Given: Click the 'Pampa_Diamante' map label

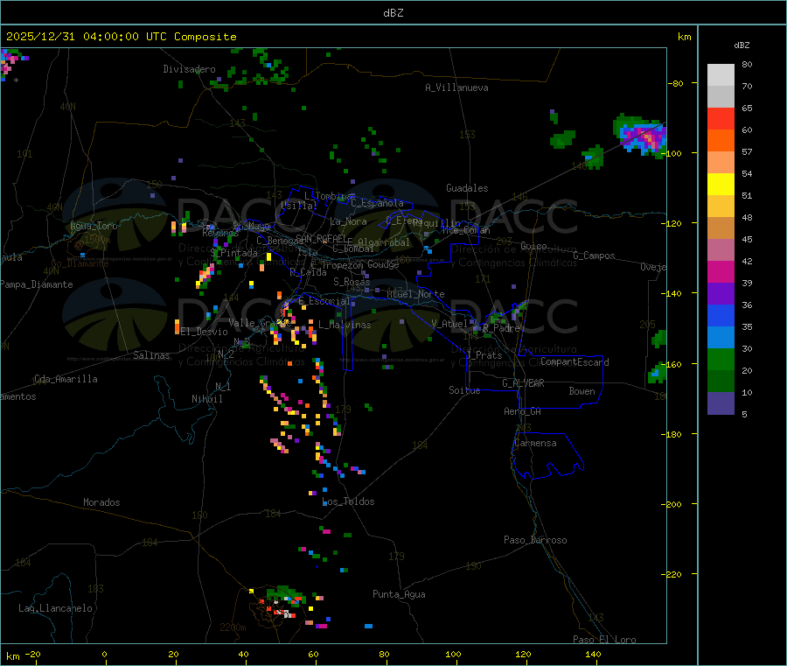Looking at the screenshot, I should click(x=37, y=284).
